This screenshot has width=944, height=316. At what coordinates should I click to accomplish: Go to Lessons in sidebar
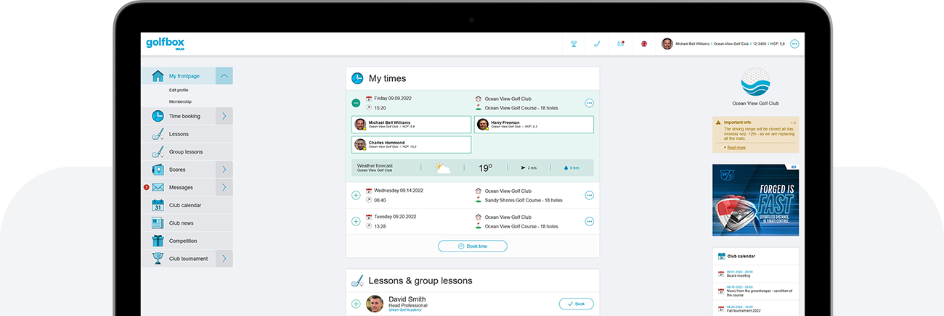[x=179, y=134]
